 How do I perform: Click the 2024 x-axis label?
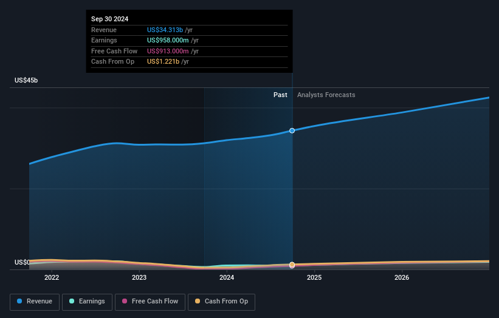[227, 277]
